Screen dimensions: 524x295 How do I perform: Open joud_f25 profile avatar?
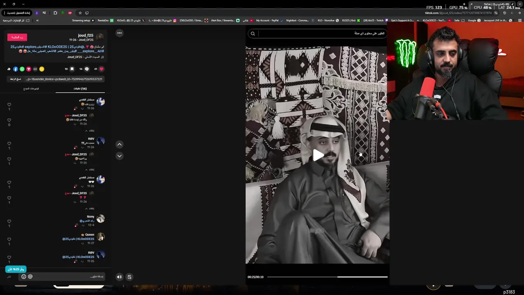point(100,37)
